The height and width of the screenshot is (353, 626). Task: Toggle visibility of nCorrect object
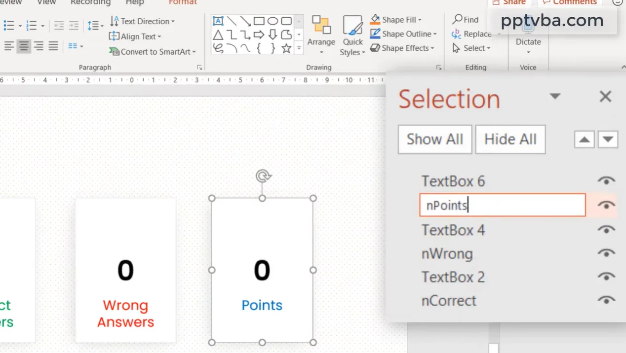point(606,300)
